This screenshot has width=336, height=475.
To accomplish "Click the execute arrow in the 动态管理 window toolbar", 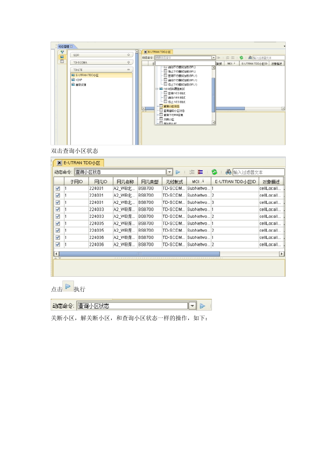I will tap(219, 58).
